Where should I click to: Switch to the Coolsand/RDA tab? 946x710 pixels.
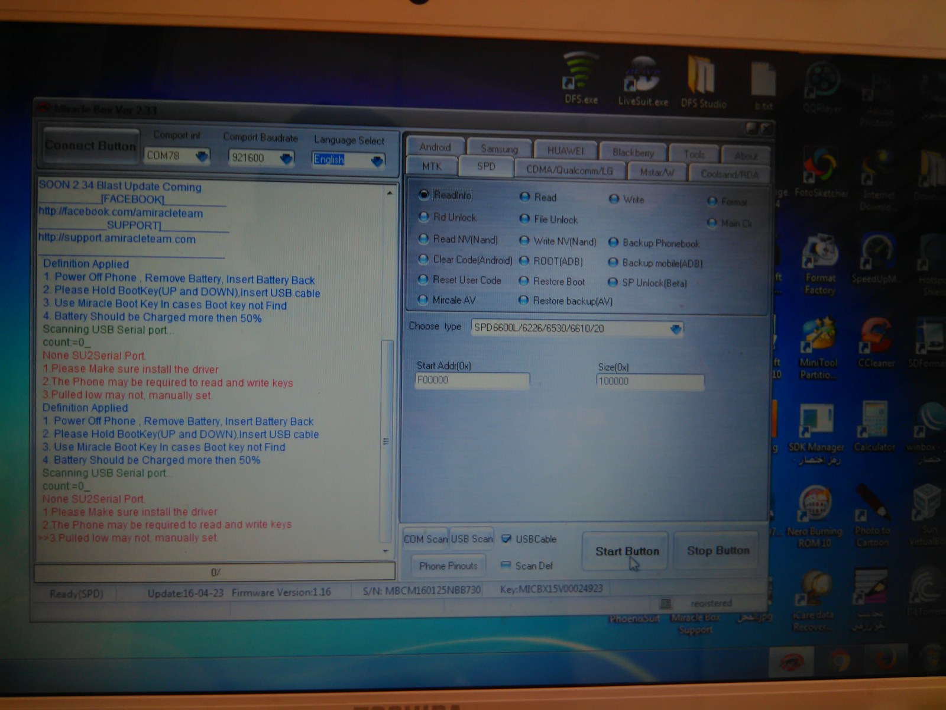click(x=730, y=174)
